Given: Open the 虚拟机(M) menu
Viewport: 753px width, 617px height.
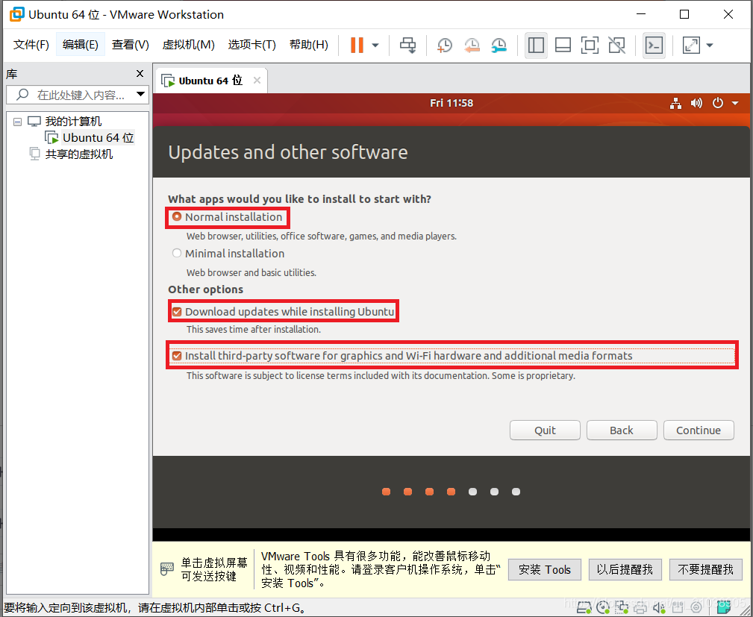Looking at the screenshot, I should [188, 45].
